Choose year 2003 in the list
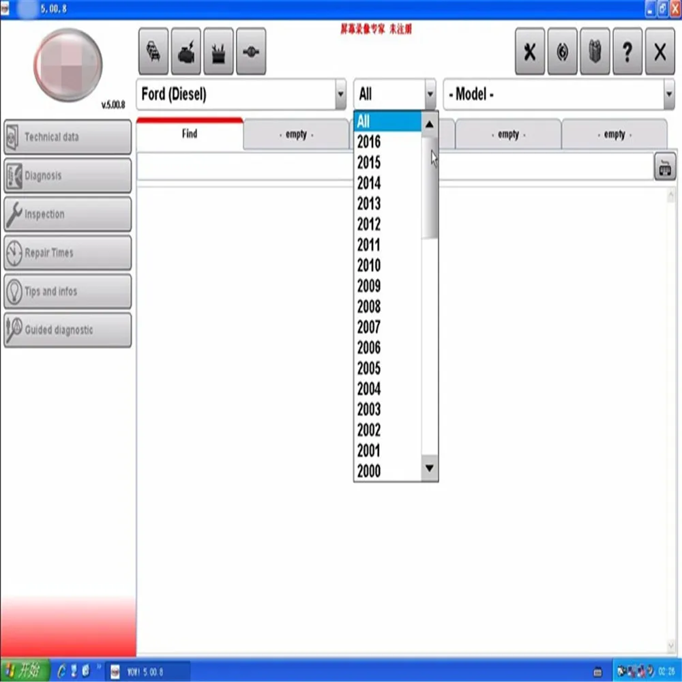The width and height of the screenshot is (682, 682). pos(387,409)
